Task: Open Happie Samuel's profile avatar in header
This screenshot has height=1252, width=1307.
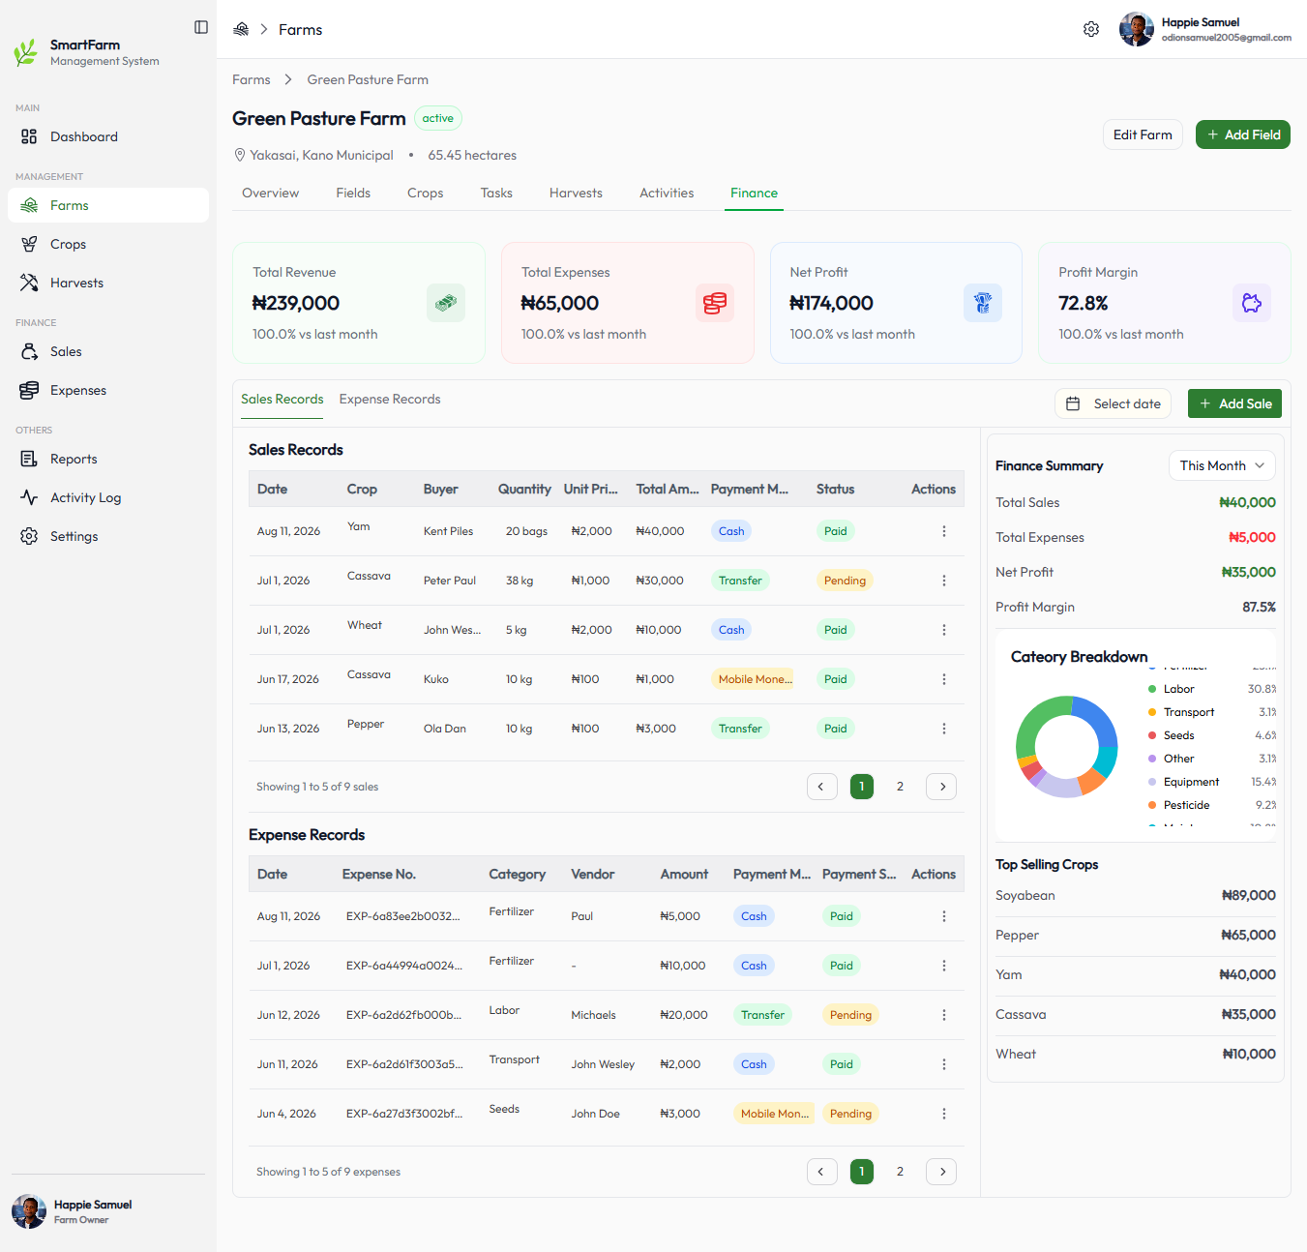Action: pyautogui.click(x=1137, y=29)
